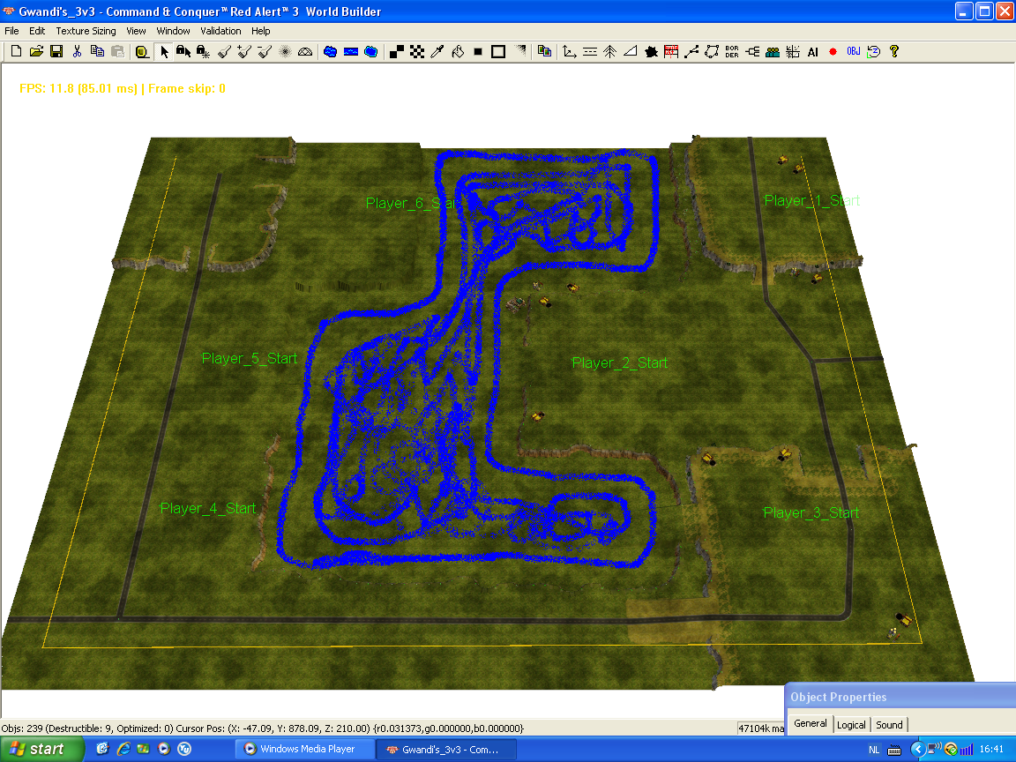1016x762 pixels.
Task: Select the flood fill bucket tool
Action: coord(458,52)
